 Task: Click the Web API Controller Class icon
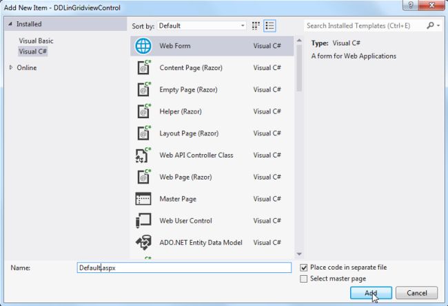[143, 155]
